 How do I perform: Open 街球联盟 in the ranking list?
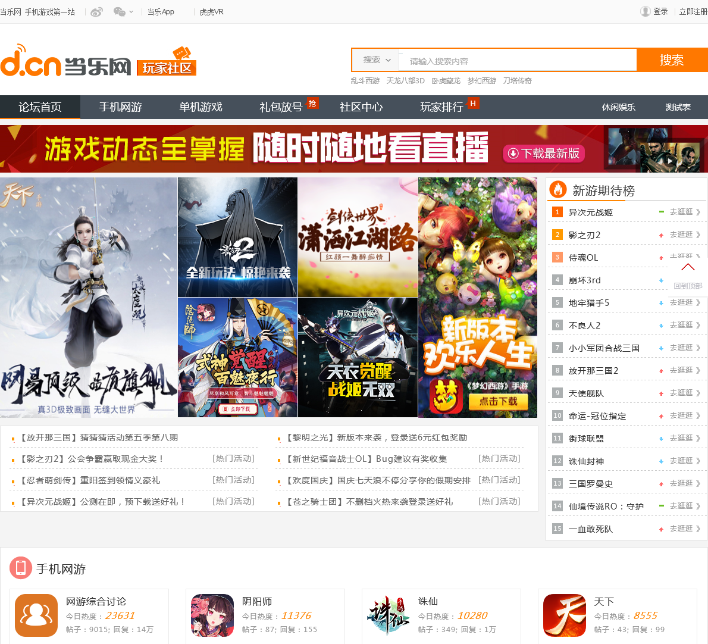[x=586, y=439]
